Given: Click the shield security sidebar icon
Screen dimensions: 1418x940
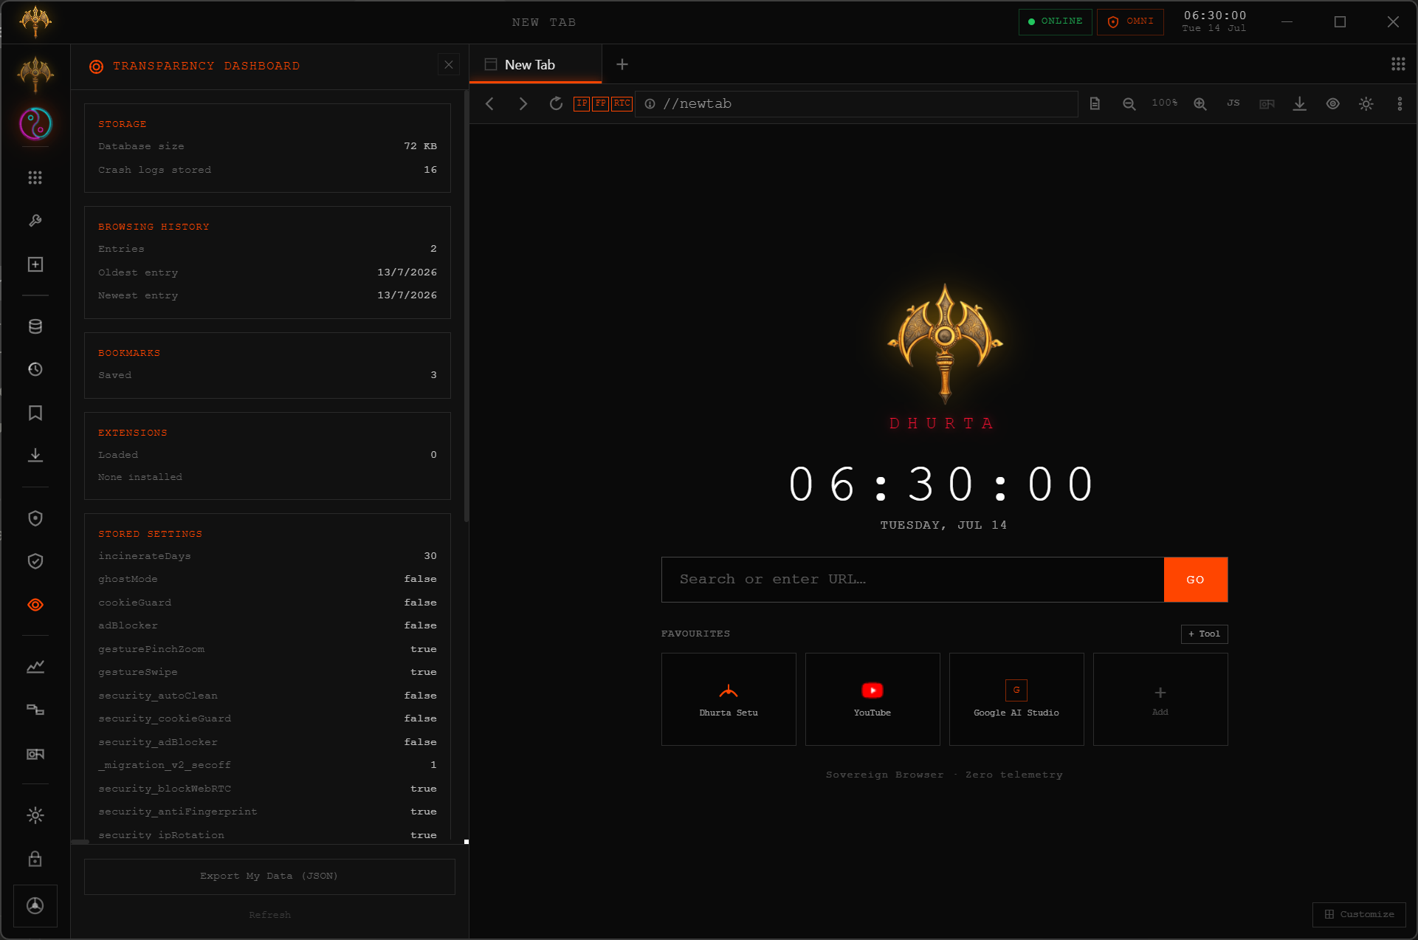Looking at the screenshot, I should pyautogui.click(x=35, y=518).
